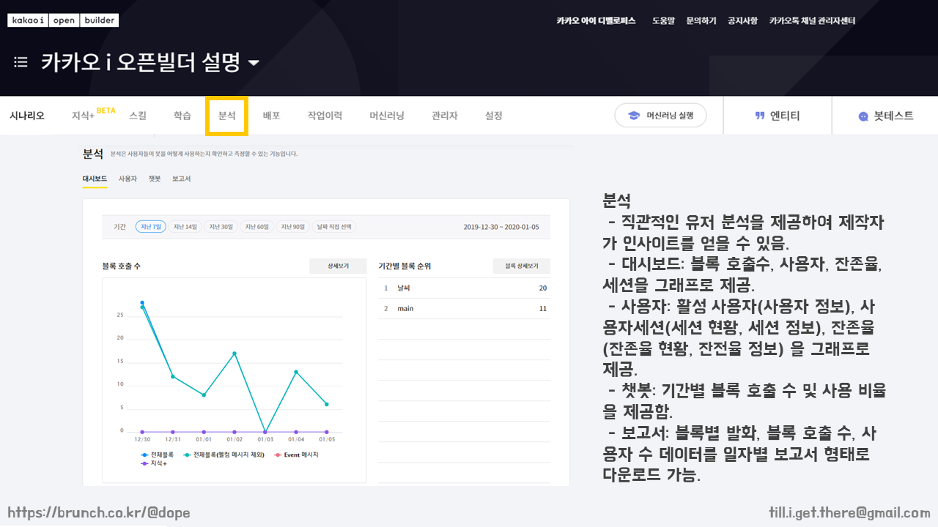Toggle 전체블록(웰컴 메시지 제외) legend series
Viewport: 938px width, 527px height.
[224, 455]
